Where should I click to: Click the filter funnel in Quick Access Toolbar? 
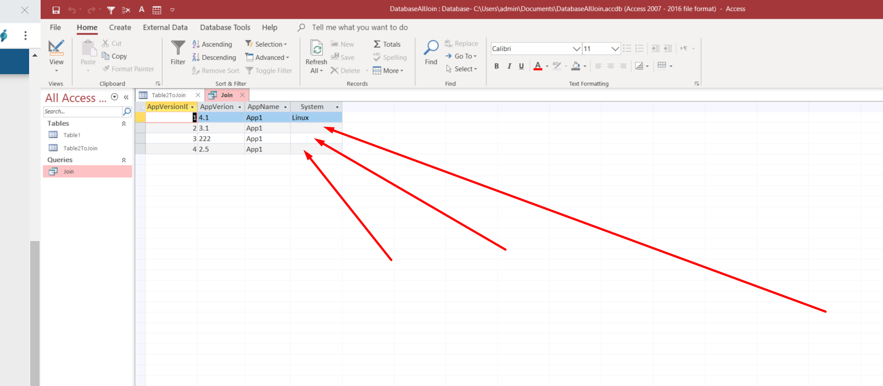tap(111, 10)
